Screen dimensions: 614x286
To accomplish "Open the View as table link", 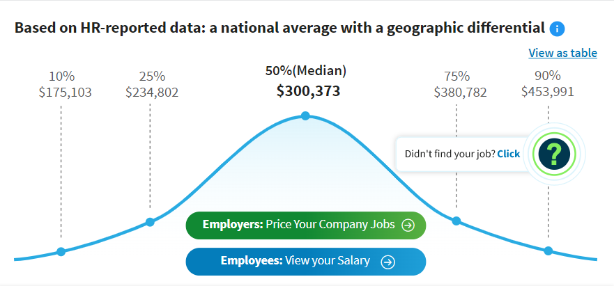I will pyautogui.click(x=562, y=53).
